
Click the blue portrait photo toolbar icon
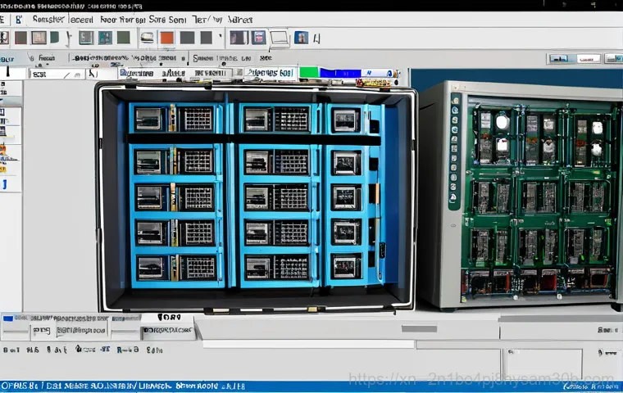pos(301,38)
